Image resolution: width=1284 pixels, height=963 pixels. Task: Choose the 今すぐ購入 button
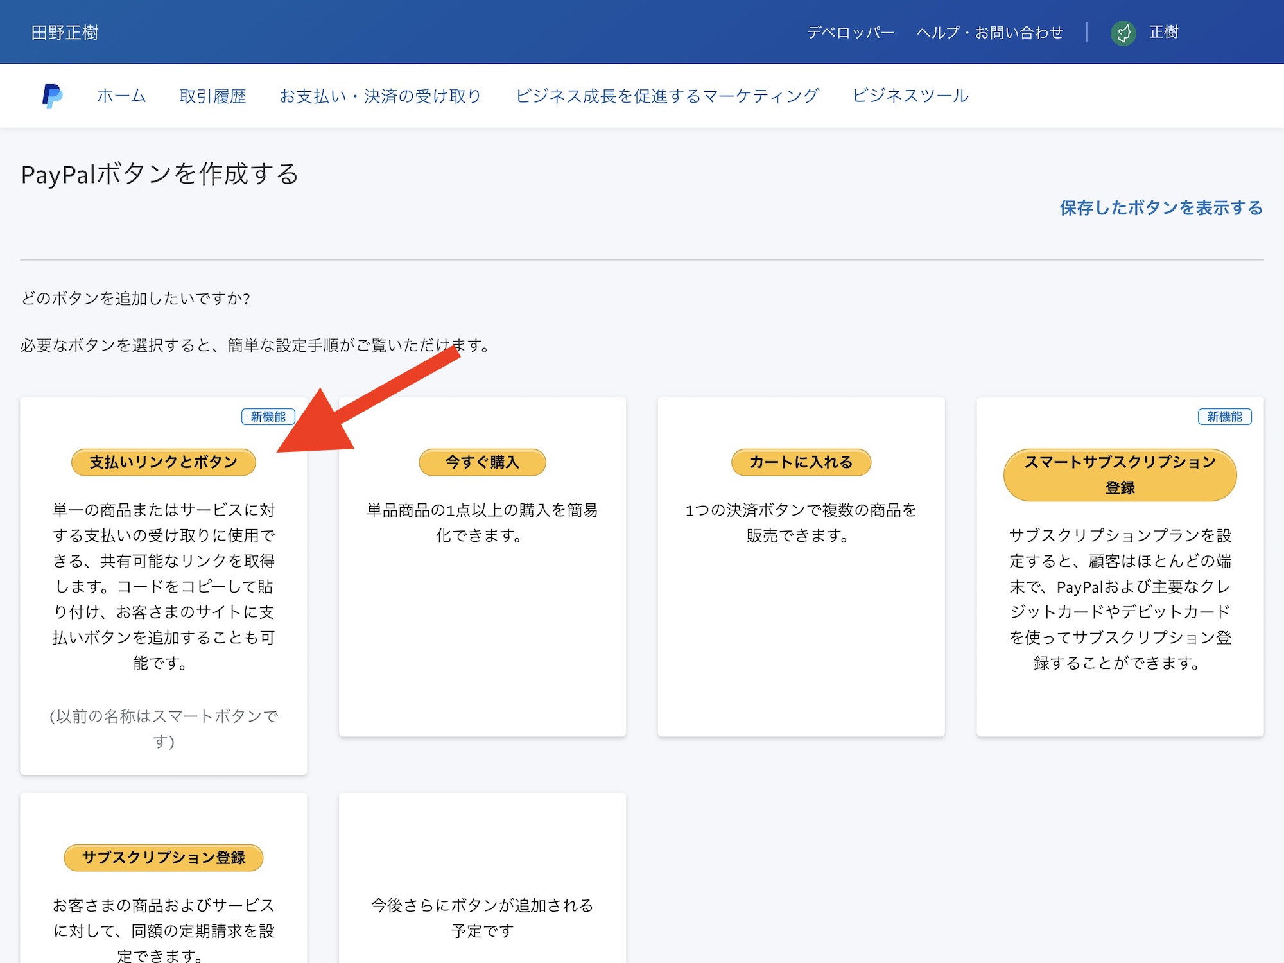point(482,462)
